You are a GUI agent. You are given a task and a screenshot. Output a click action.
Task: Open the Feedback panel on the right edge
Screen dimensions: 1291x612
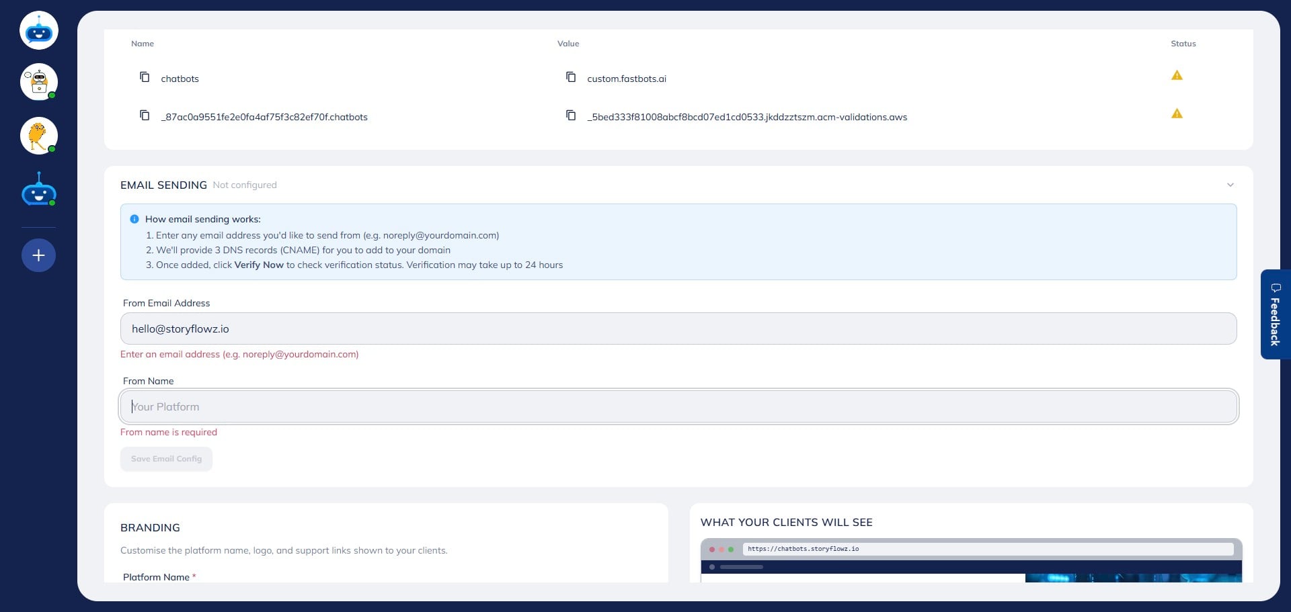(x=1275, y=314)
